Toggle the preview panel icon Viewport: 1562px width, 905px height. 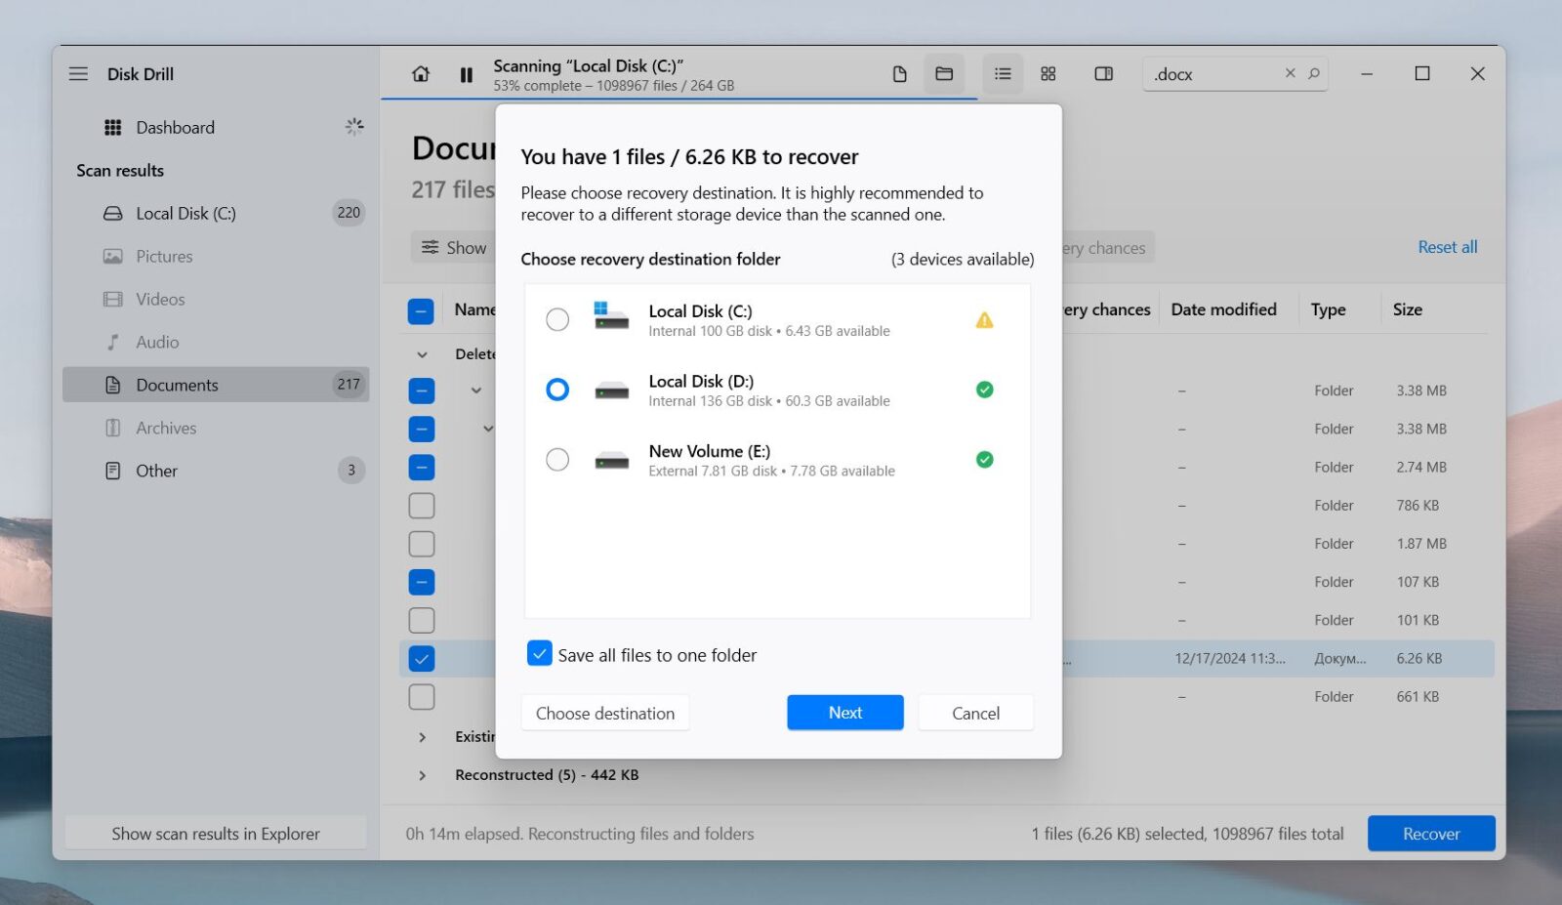[x=1103, y=73]
